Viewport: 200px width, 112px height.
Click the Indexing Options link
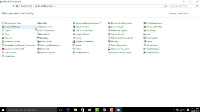coord(82,34)
